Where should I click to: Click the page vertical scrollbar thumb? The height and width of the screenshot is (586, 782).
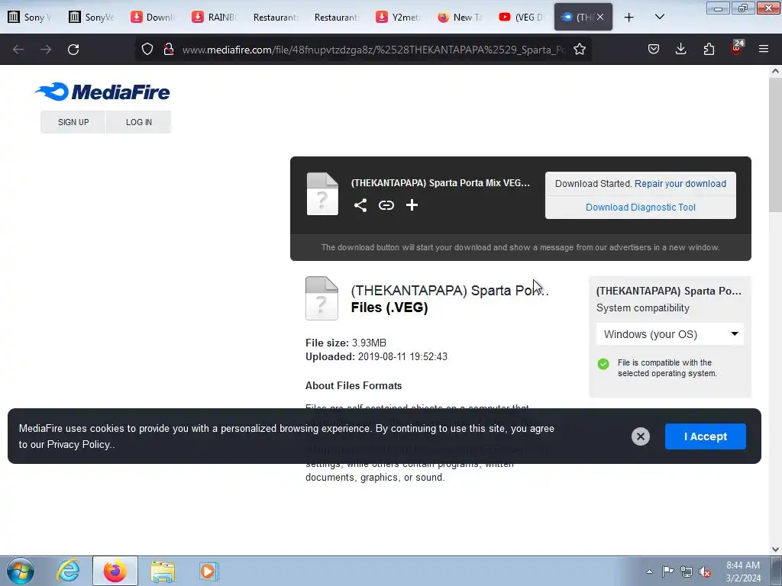pyautogui.click(x=775, y=144)
